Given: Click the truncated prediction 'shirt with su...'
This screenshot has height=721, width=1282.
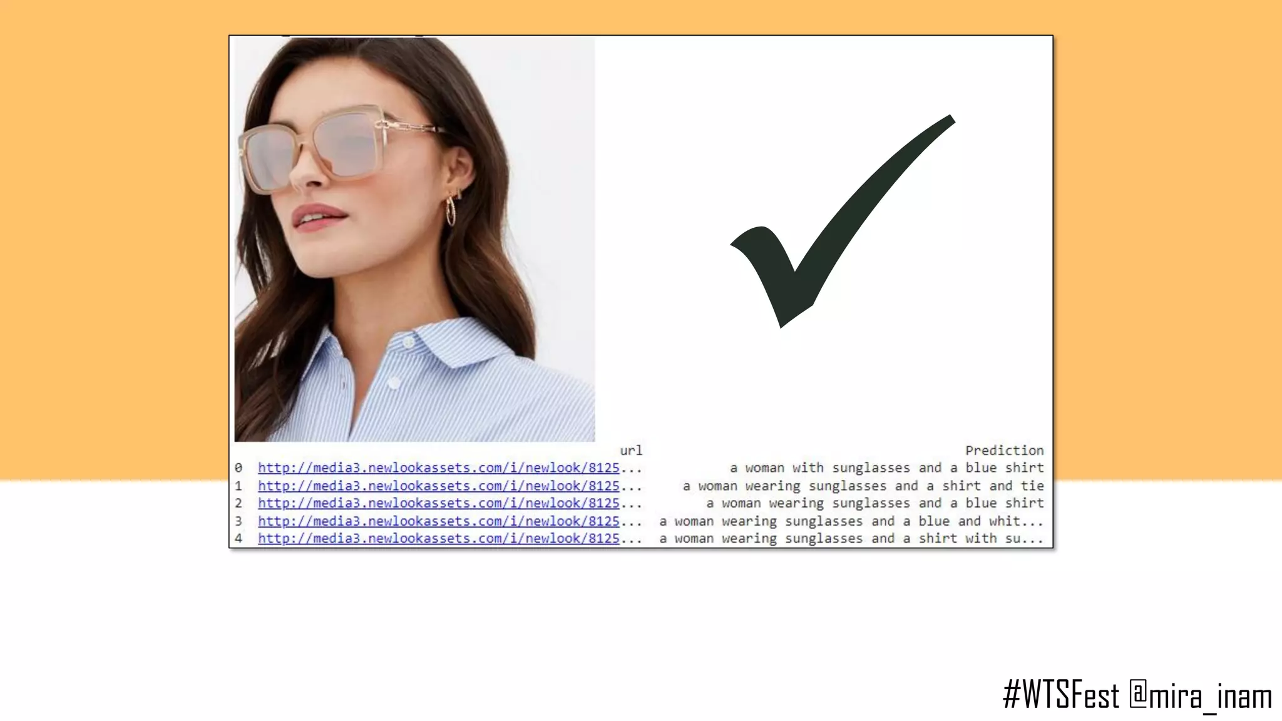Looking at the screenshot, I should 851,538.
